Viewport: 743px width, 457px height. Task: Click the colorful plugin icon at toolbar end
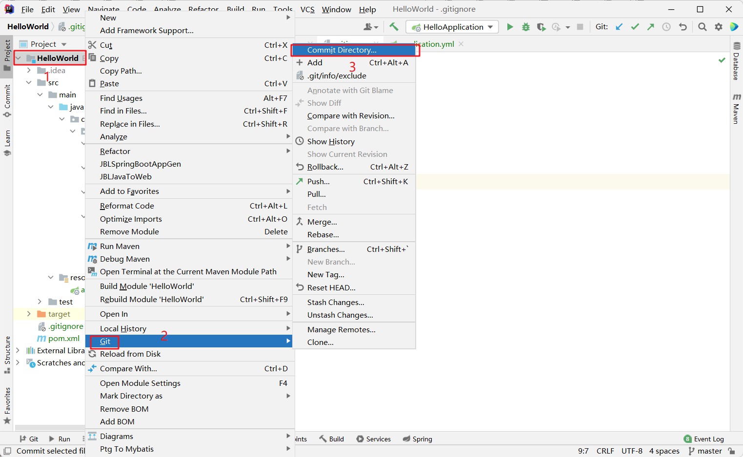[734, 27]
